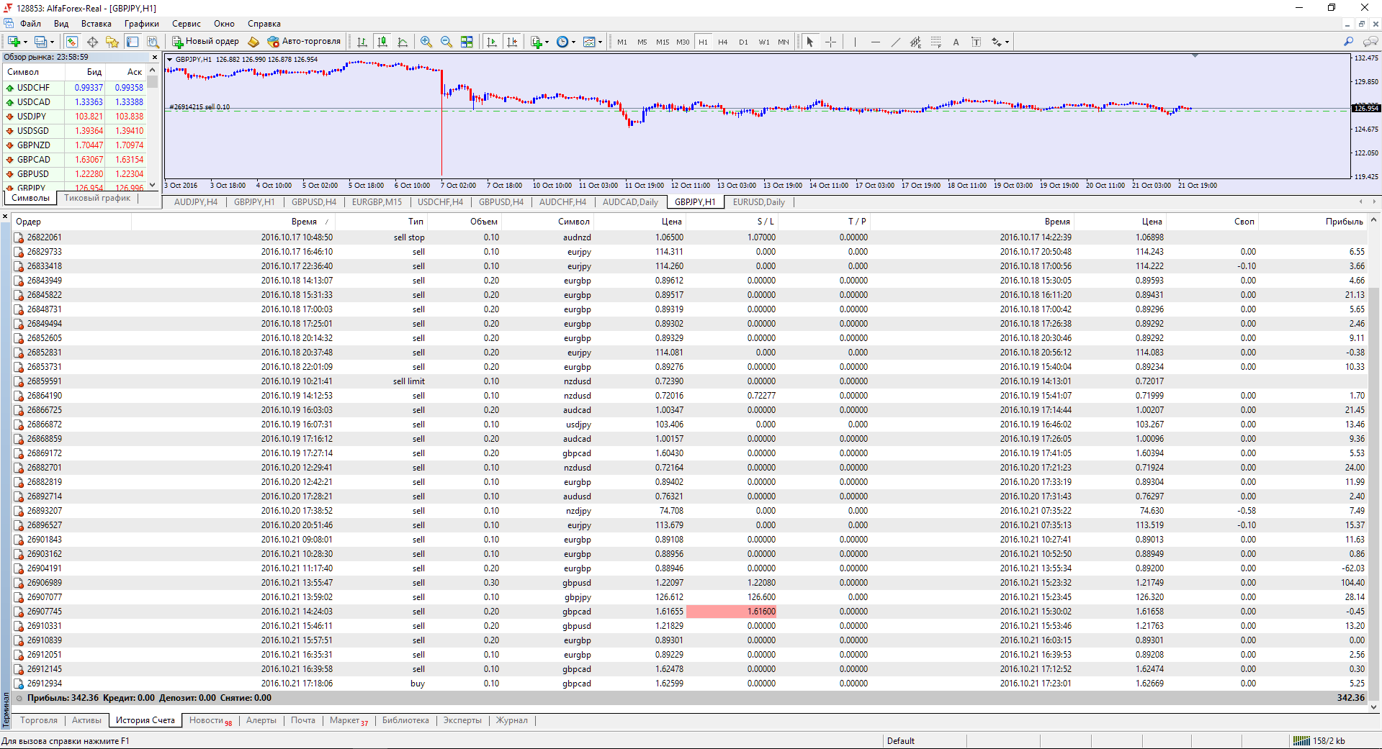Draw a horizontal line tool
The height and width of the screenshot is (749, 1382).
point(875,42)
